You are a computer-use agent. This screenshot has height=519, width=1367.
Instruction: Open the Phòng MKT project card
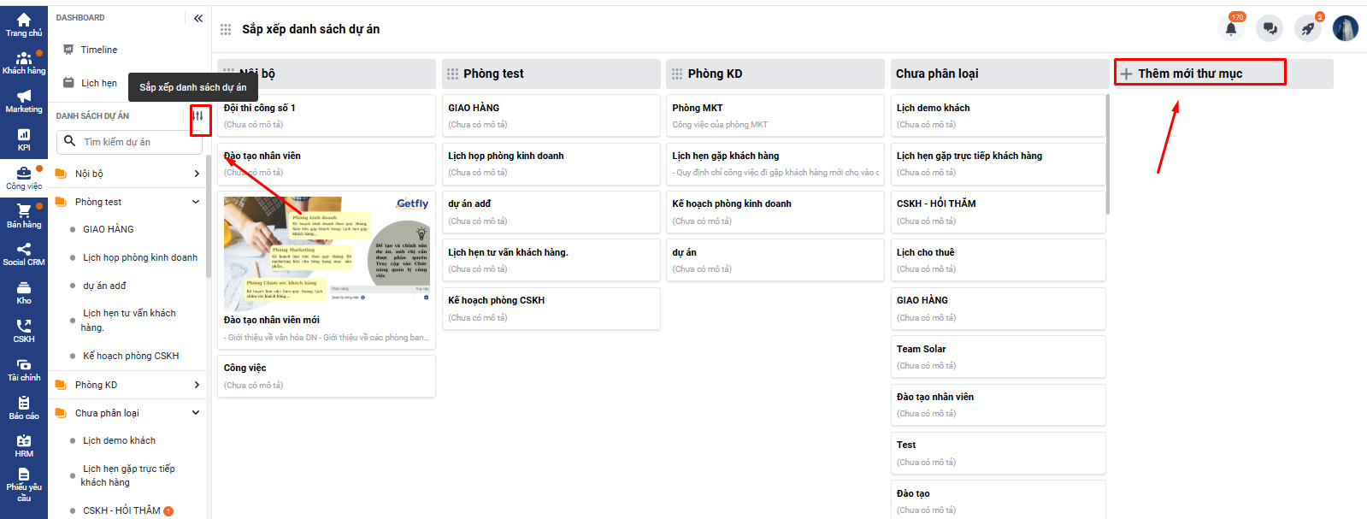pos(775,115)
